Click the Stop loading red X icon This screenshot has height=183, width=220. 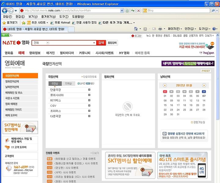(138, 10)
